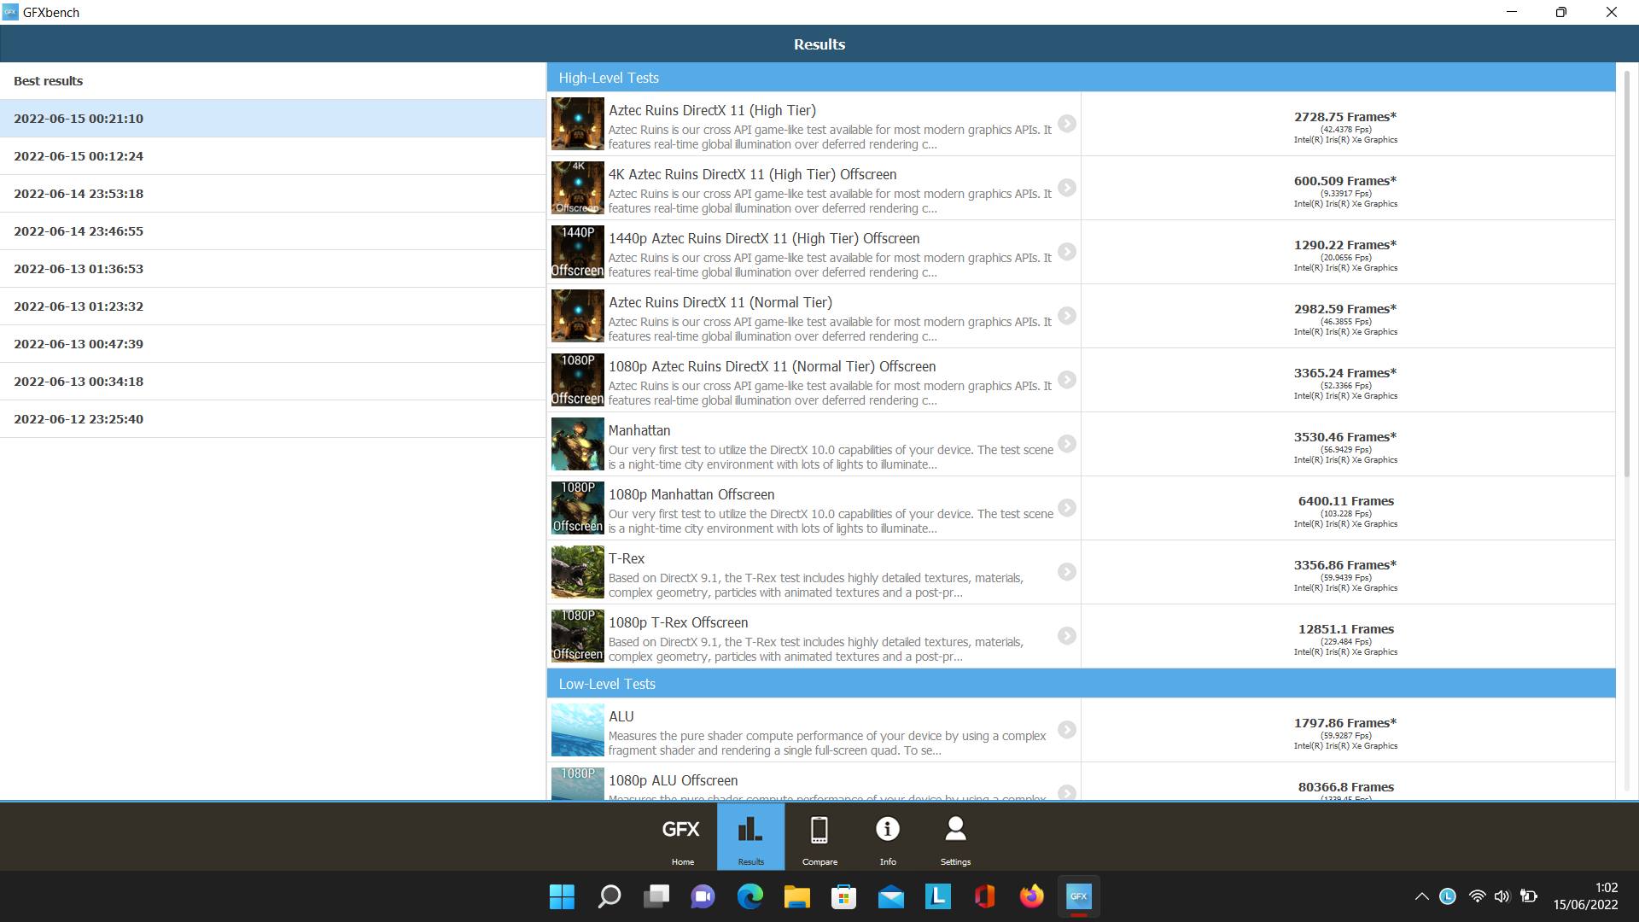Open the Wi-Fi network tray icon
The width and height of the screenshot is (1639, 922).
point(1477,896)
